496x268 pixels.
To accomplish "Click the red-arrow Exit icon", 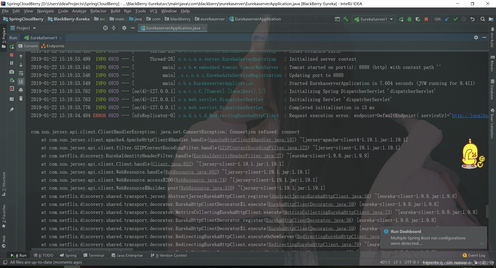I will coord(12,89).
